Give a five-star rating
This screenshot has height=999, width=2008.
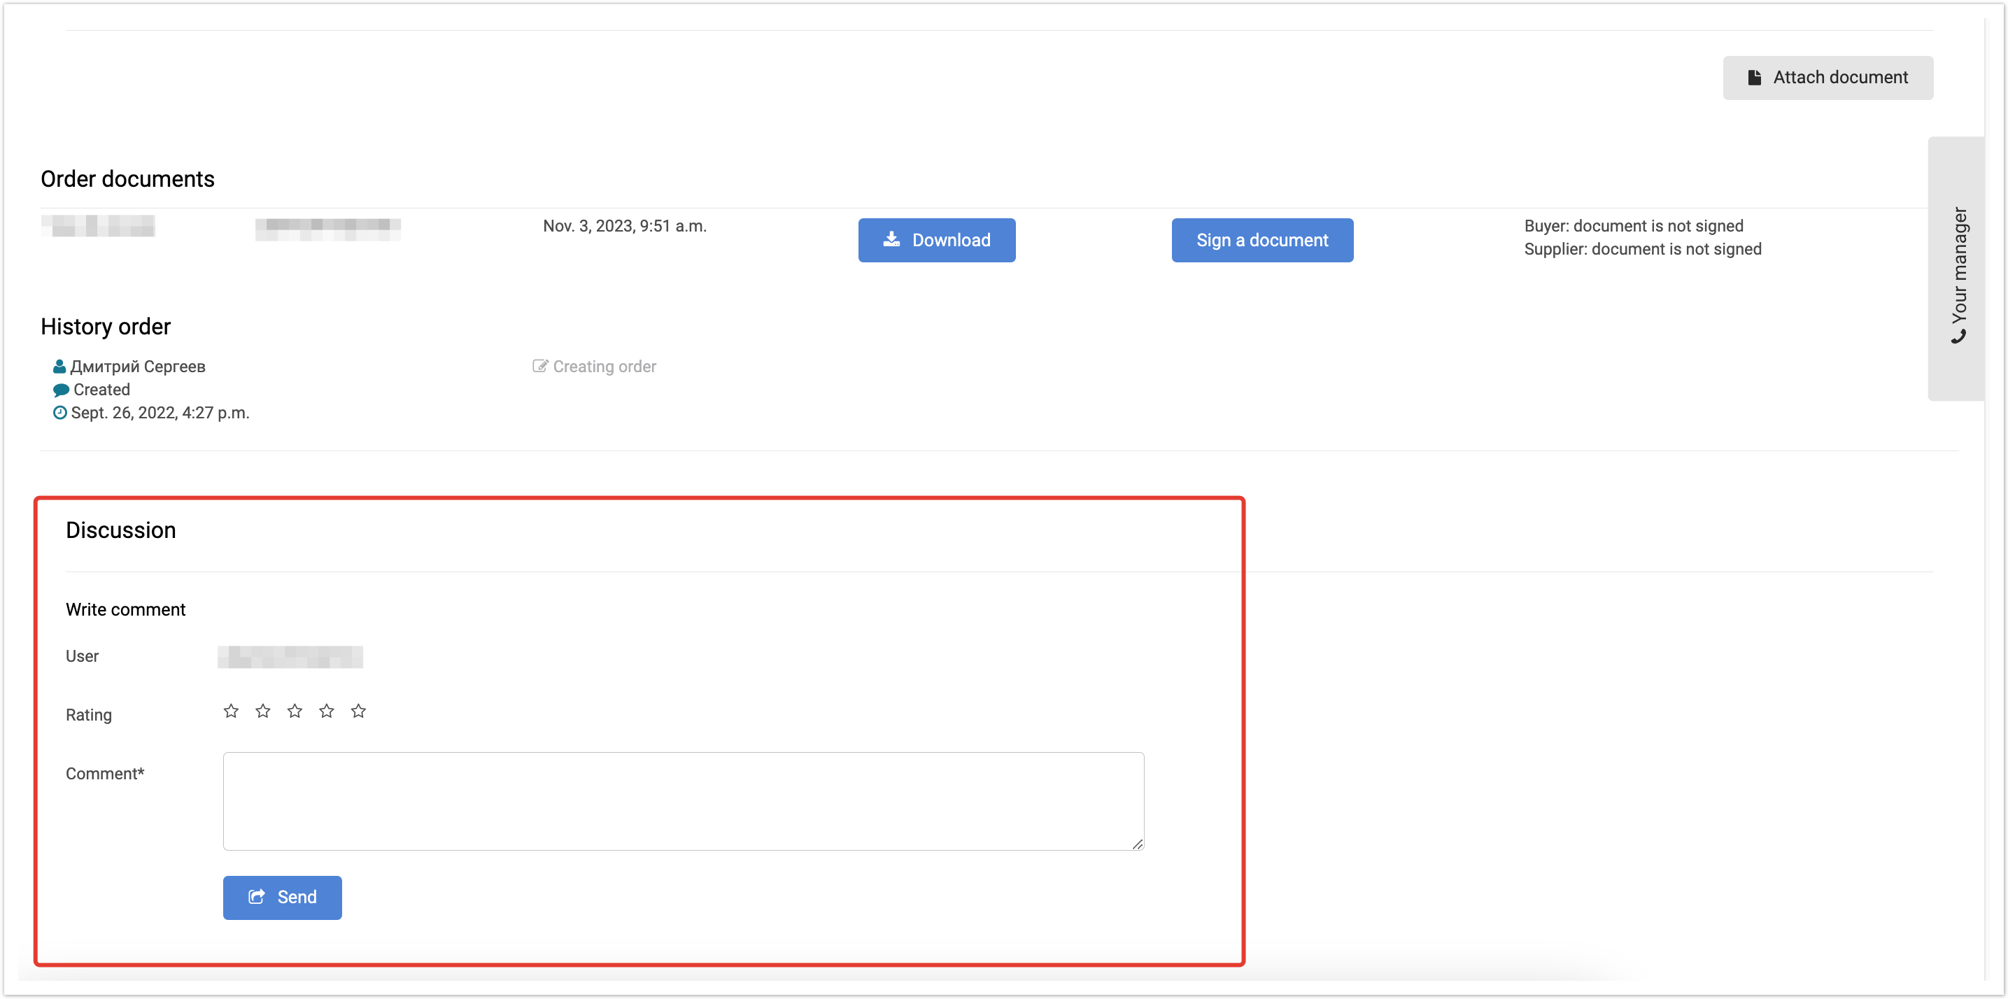click(358, 711)
